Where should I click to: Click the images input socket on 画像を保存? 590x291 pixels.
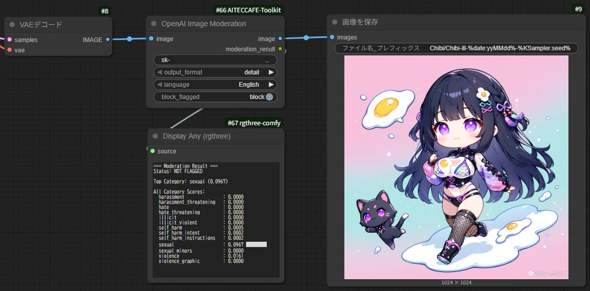[x=332, y=37]
